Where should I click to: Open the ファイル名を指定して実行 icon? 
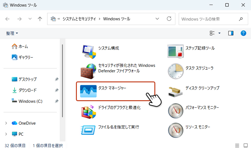[88, 130]
